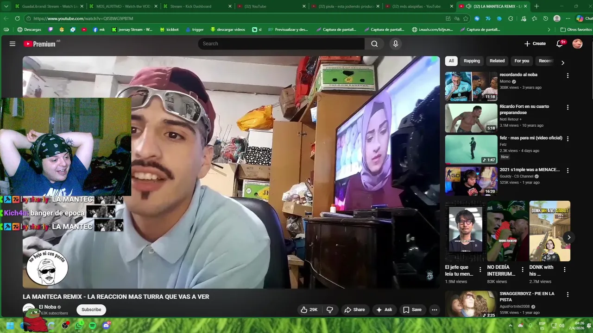Select the 'Related' filter chip
This screenshot has height=333, width=593.
(497, 61)
